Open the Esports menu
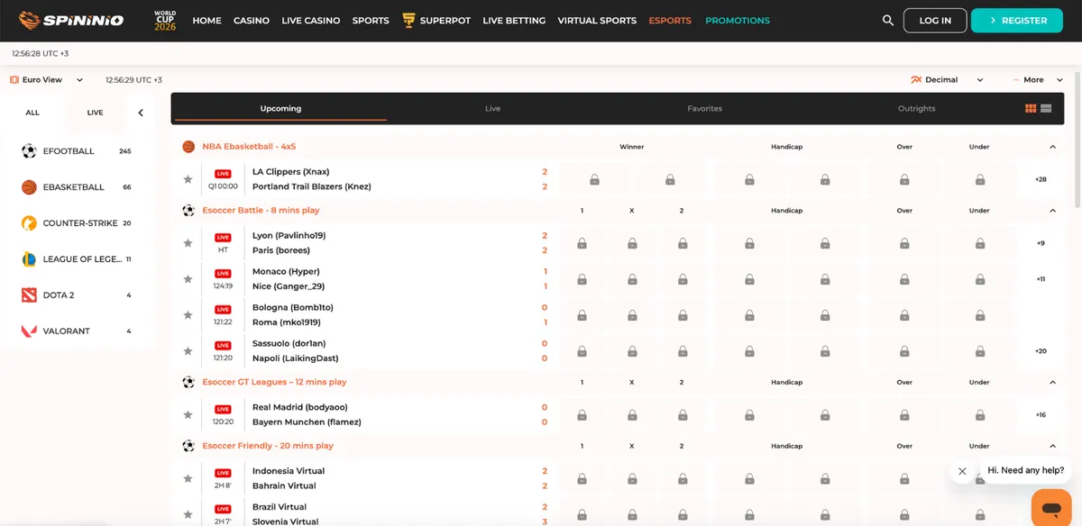This screenshot has width=1082, height=526. (x=670, y=20)
